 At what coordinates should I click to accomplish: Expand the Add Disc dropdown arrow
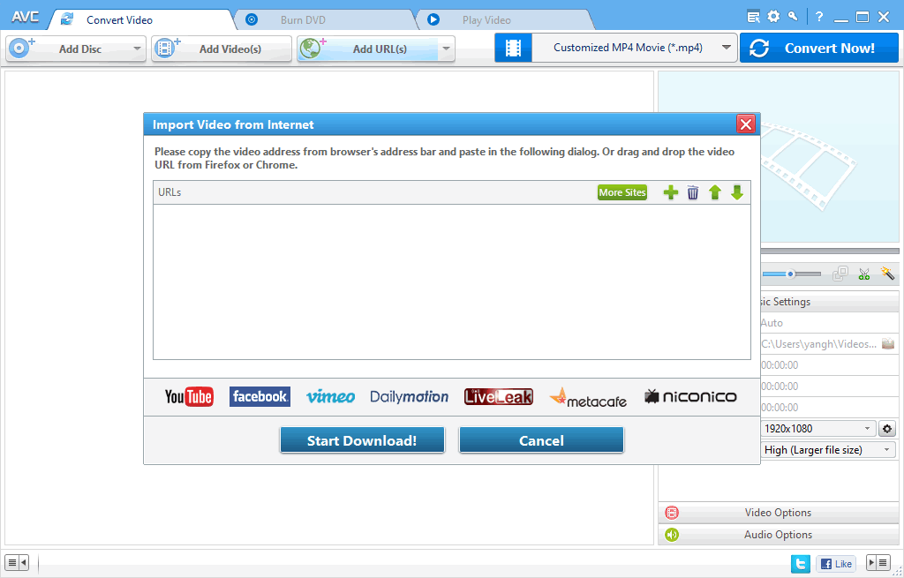(x=137, y=49)
